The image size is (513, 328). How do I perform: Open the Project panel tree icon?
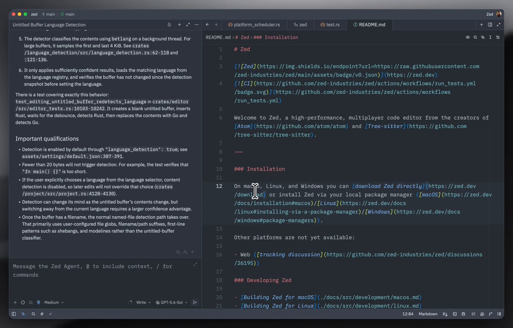(x=499, y=314)
